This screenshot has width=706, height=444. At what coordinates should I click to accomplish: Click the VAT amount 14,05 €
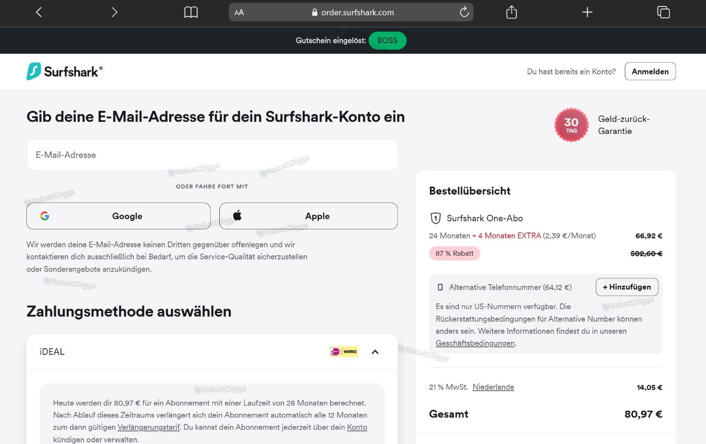(x=650, y=388)
